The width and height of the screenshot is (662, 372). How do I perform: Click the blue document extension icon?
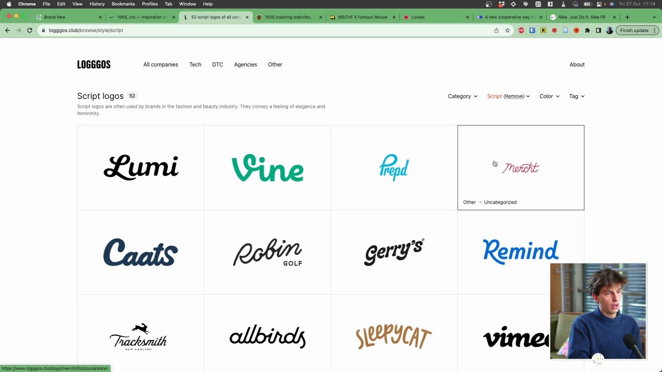(565, 30)
